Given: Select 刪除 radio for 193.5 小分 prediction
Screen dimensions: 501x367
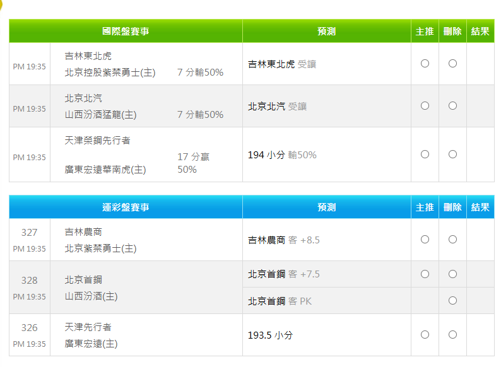Looking at the screenshot, I should tap(452, 335).
